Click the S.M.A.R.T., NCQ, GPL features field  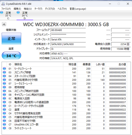coord(90,58)
